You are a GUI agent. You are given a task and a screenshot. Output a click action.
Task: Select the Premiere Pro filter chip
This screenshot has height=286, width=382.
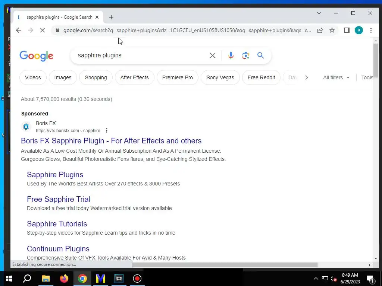coord(177,77)
